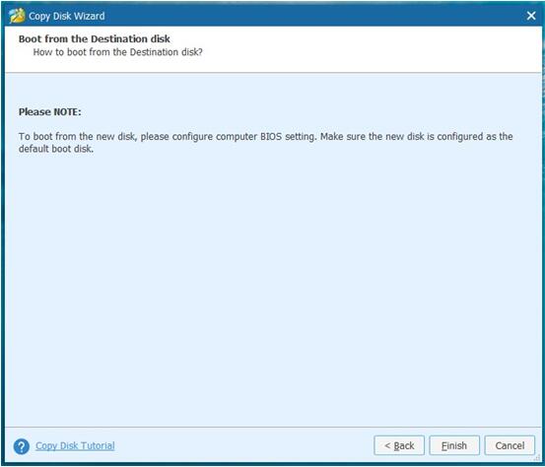Cancel the copy disk wizard

point(510,445)
